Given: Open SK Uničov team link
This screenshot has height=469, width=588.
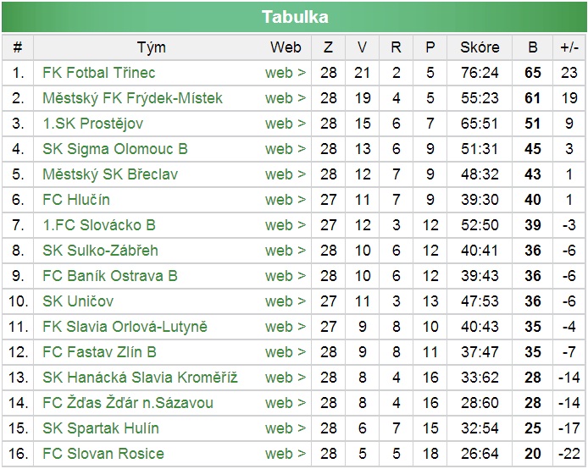Looking at the screenshot, I should 78,301.
